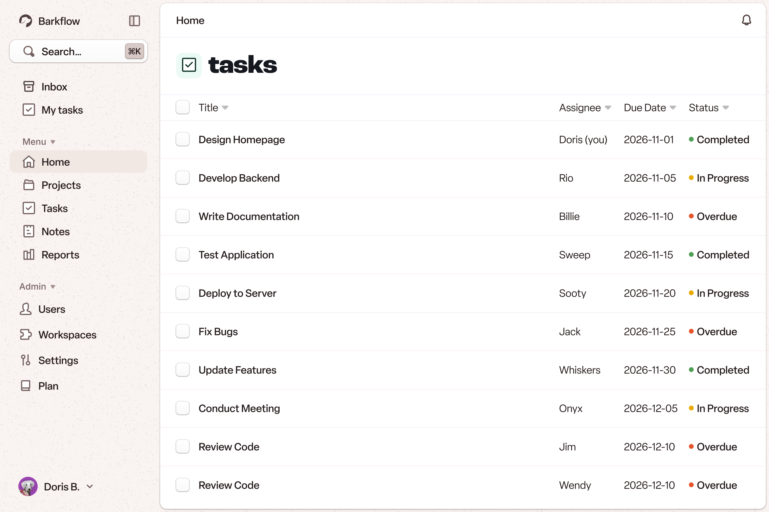Screen dimensions: 769x512
Task: Open Workspaces via its puzzle icon
Action: click(26, 335)
